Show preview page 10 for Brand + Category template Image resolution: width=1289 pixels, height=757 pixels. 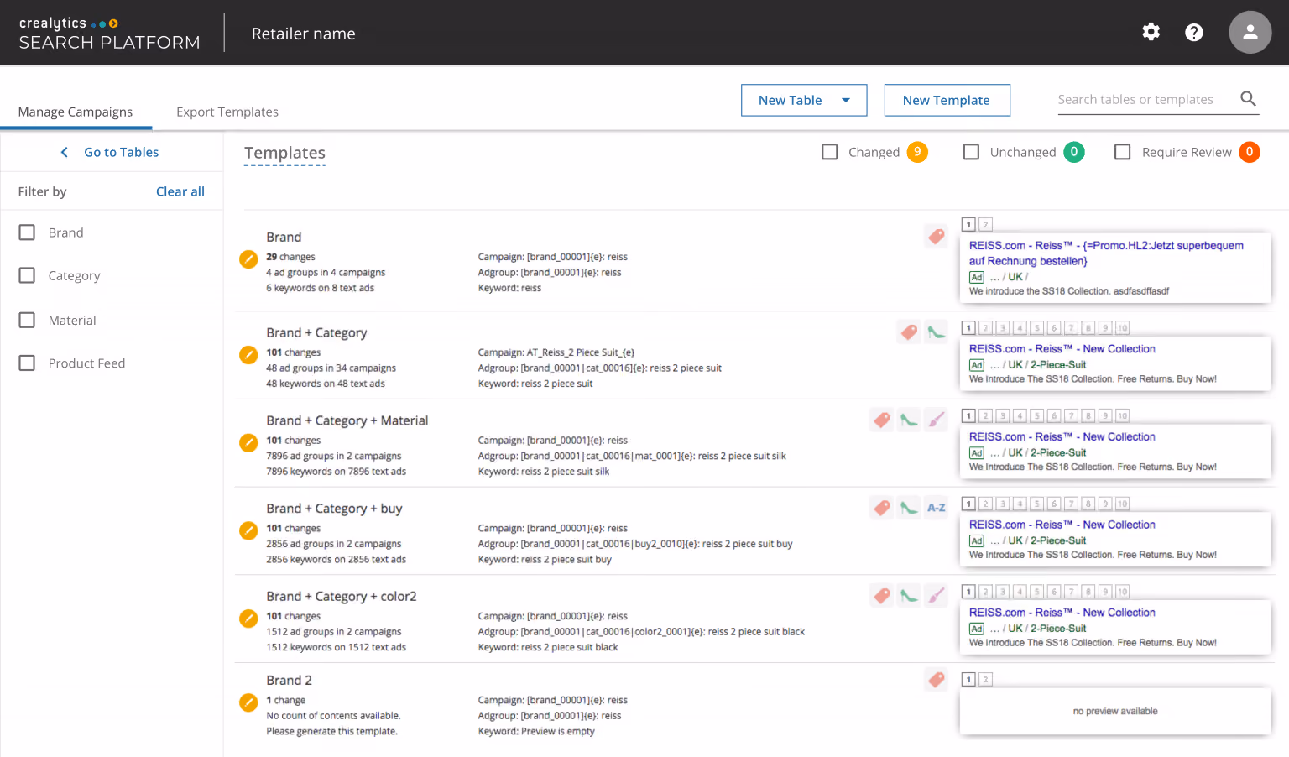tap(1123, 327)
